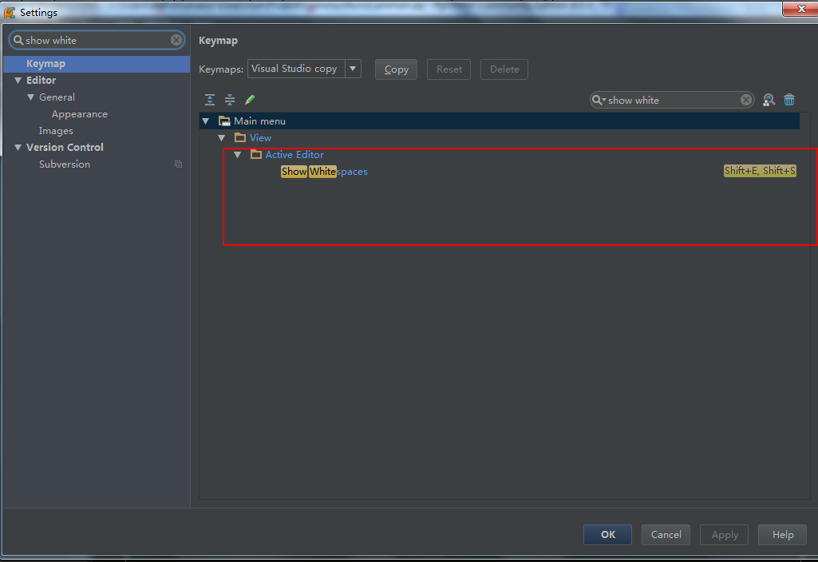Click the View folder icon
Screen dimensions: 818x562
coord(240,138)
